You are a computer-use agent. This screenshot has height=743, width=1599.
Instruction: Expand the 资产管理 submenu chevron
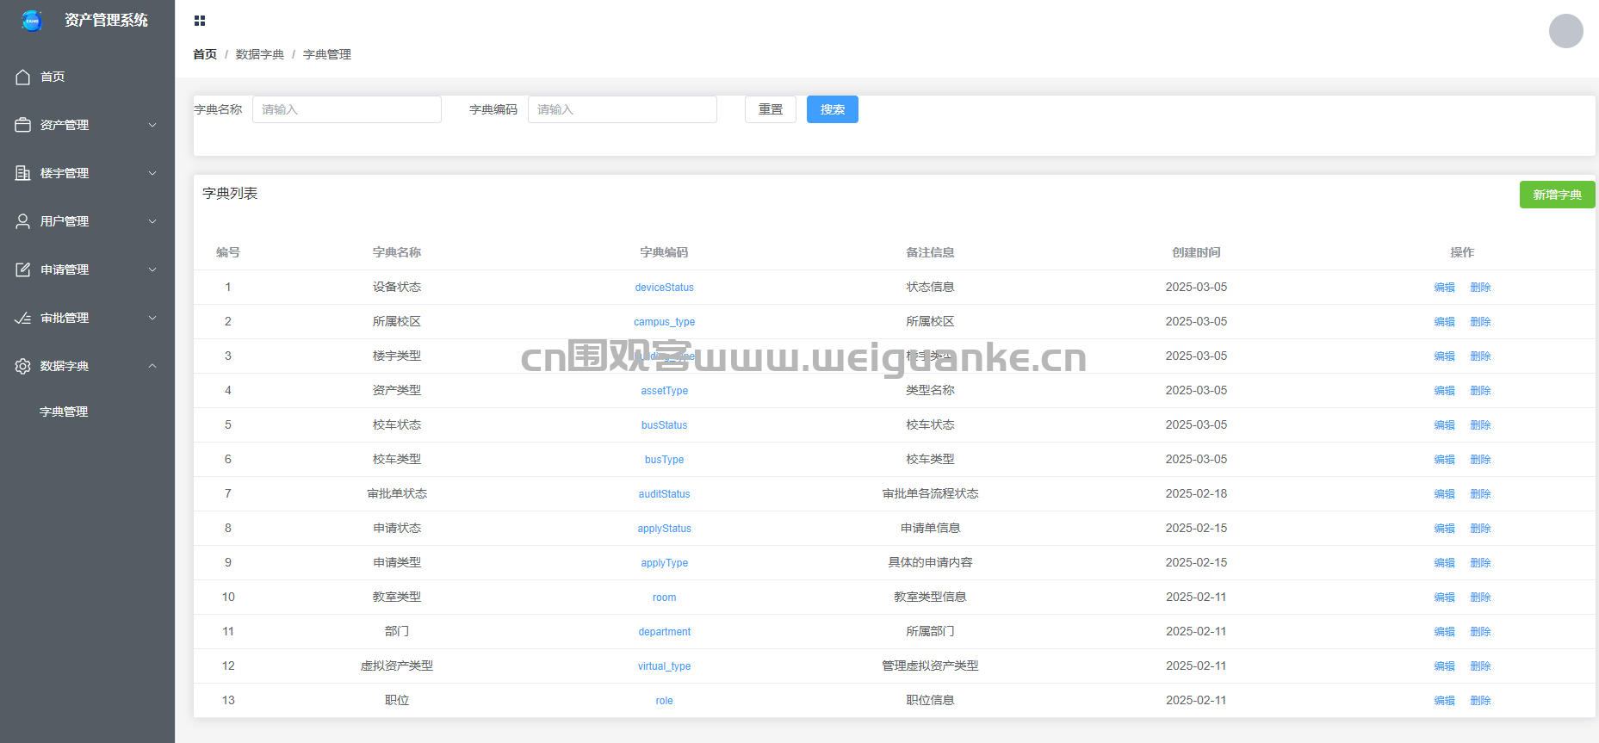[x=152, y=125]
